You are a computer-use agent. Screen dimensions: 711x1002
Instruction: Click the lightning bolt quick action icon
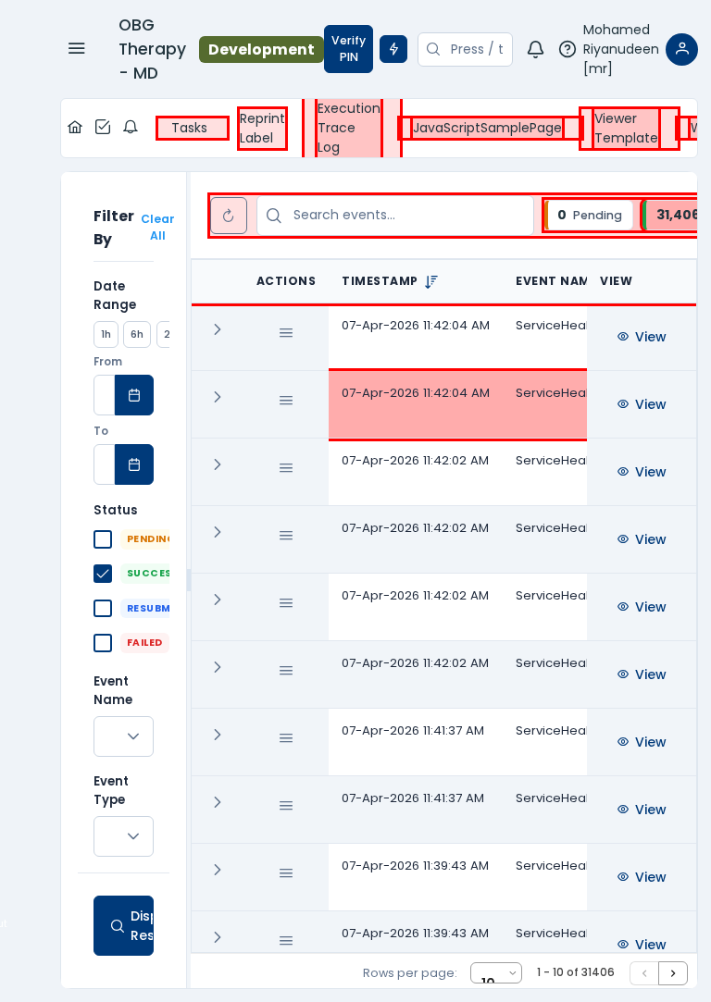pos(393,49)
